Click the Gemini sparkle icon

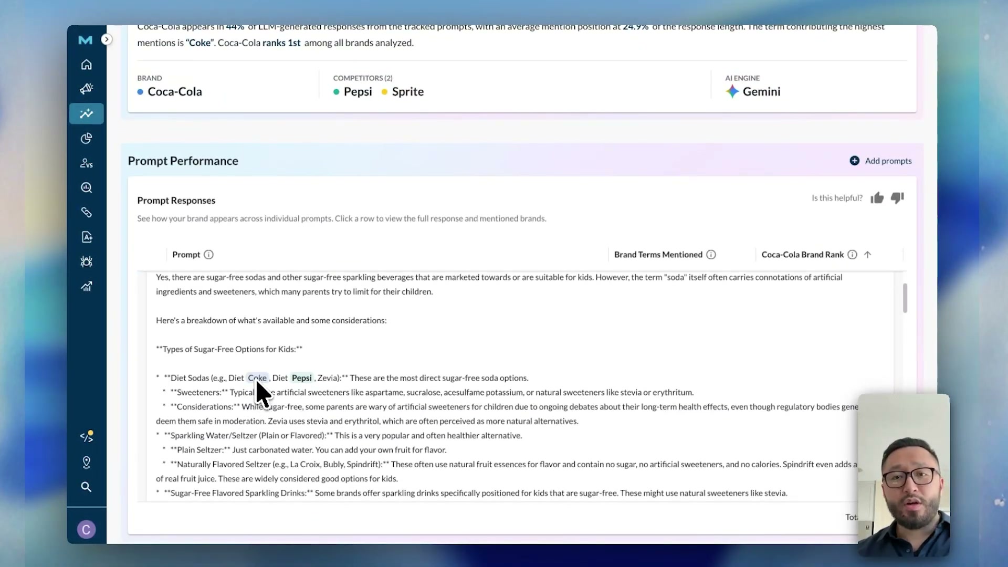pyautogui.click(x=732, y=91)
